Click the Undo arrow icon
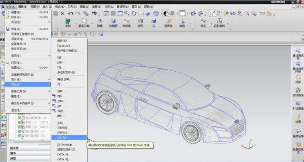This screenshot has width=304, height=162. tap(70, 13)
